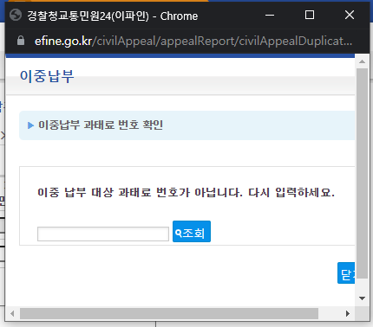Minimize the Chrome popup window

pos(270,15)
